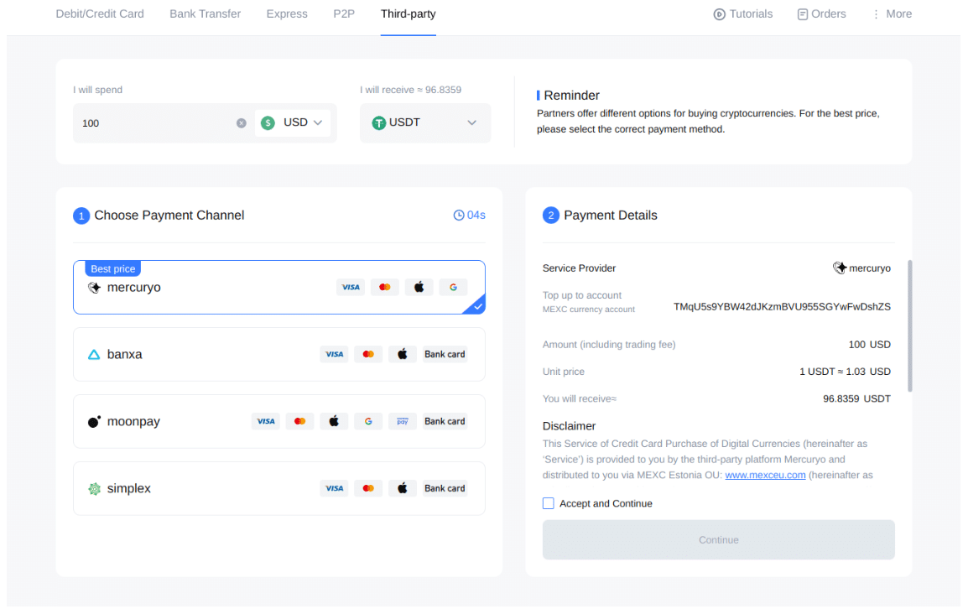This screenshot has height=614, width=968.
Task: Enable the Accept and Continue checkbox
Action: tap(548, 502)
